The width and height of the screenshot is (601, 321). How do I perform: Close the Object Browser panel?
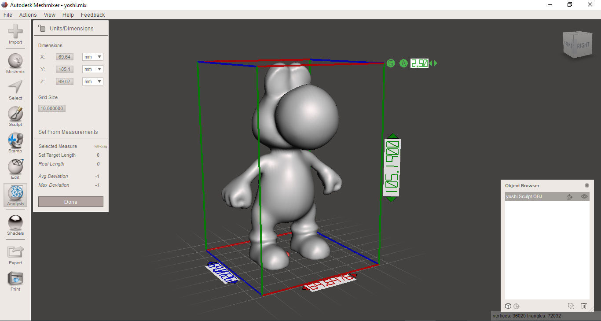pos(586,185)
